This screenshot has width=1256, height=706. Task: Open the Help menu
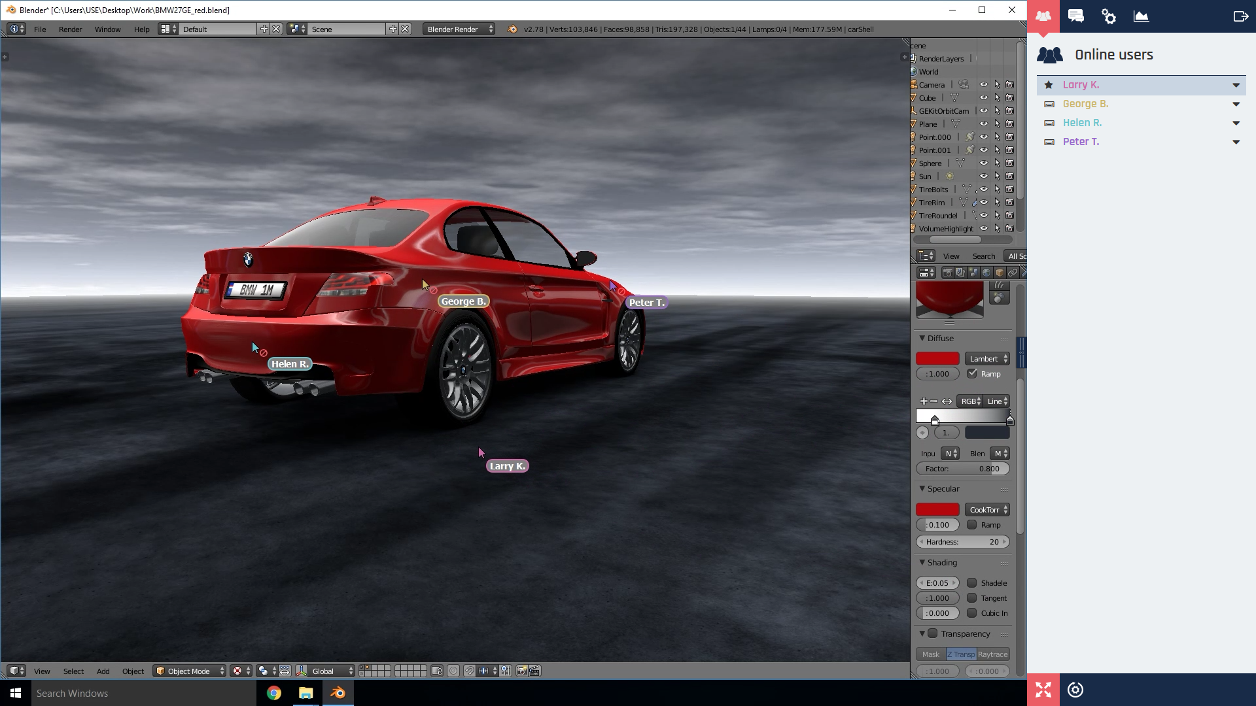[141, 29]
